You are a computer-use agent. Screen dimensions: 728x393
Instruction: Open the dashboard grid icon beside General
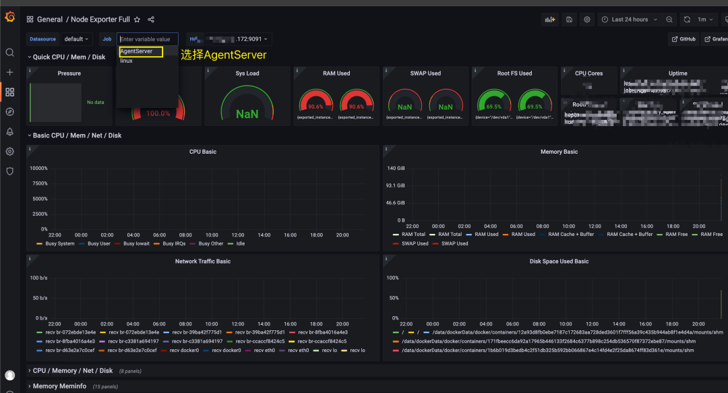click(x=30, y=20)
